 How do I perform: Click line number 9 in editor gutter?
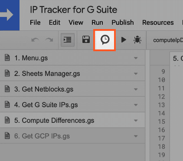coord(163,72)
